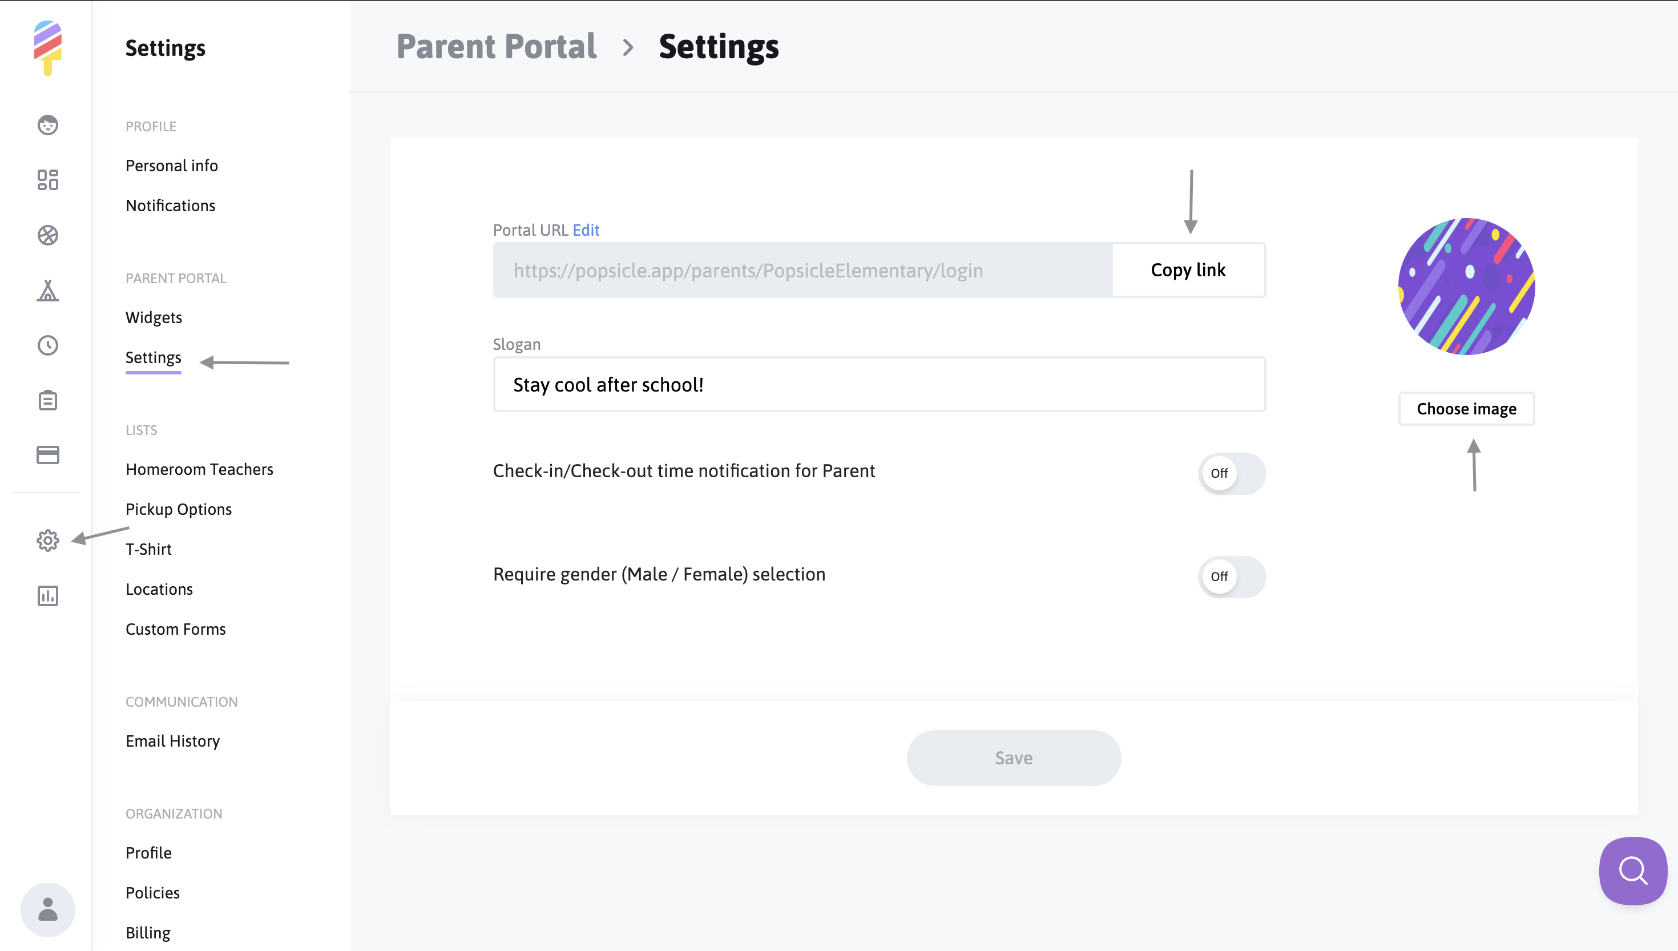The width and height of the screenshot is (1678, 951).
Task: Open the user avatar at sidebar bottom
Action: (x=48, y=910)
